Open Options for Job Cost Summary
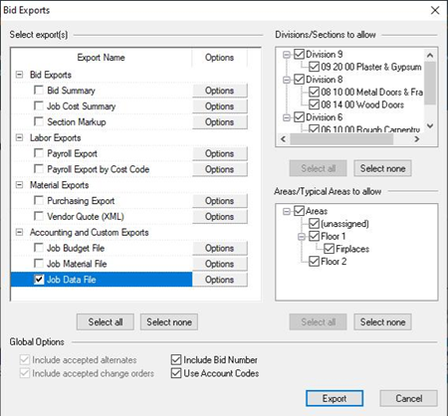This screenshot has height=416, width=448. coord(220,106)
